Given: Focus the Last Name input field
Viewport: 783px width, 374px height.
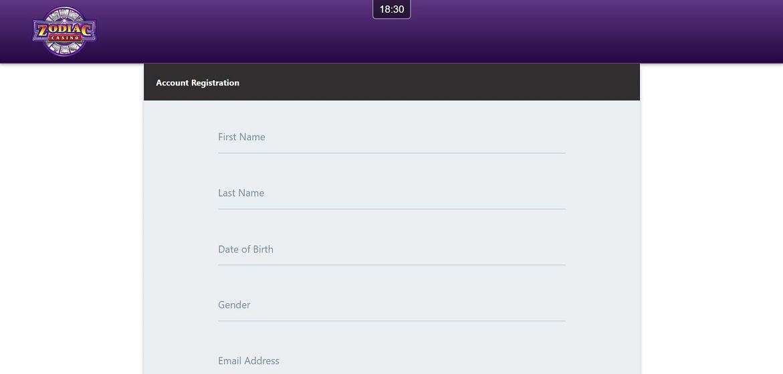Looking at the screenshot, I should (x=392, y=193).
